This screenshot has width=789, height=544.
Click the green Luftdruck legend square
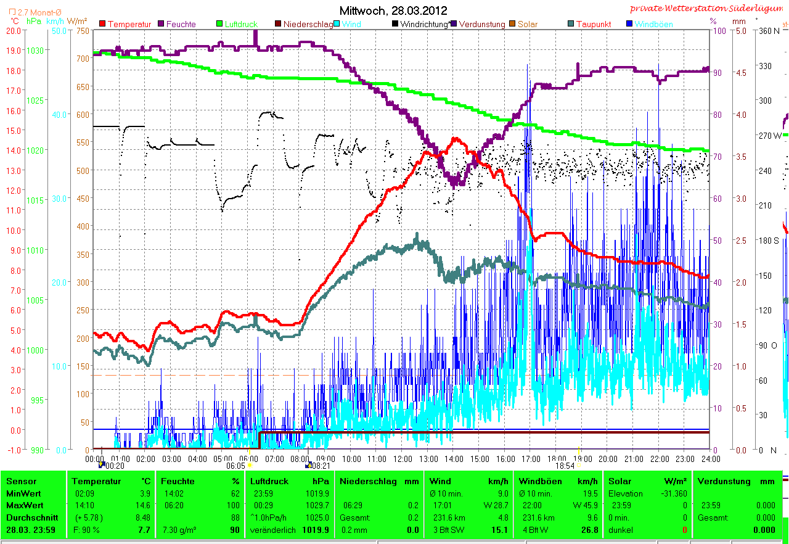220,24
